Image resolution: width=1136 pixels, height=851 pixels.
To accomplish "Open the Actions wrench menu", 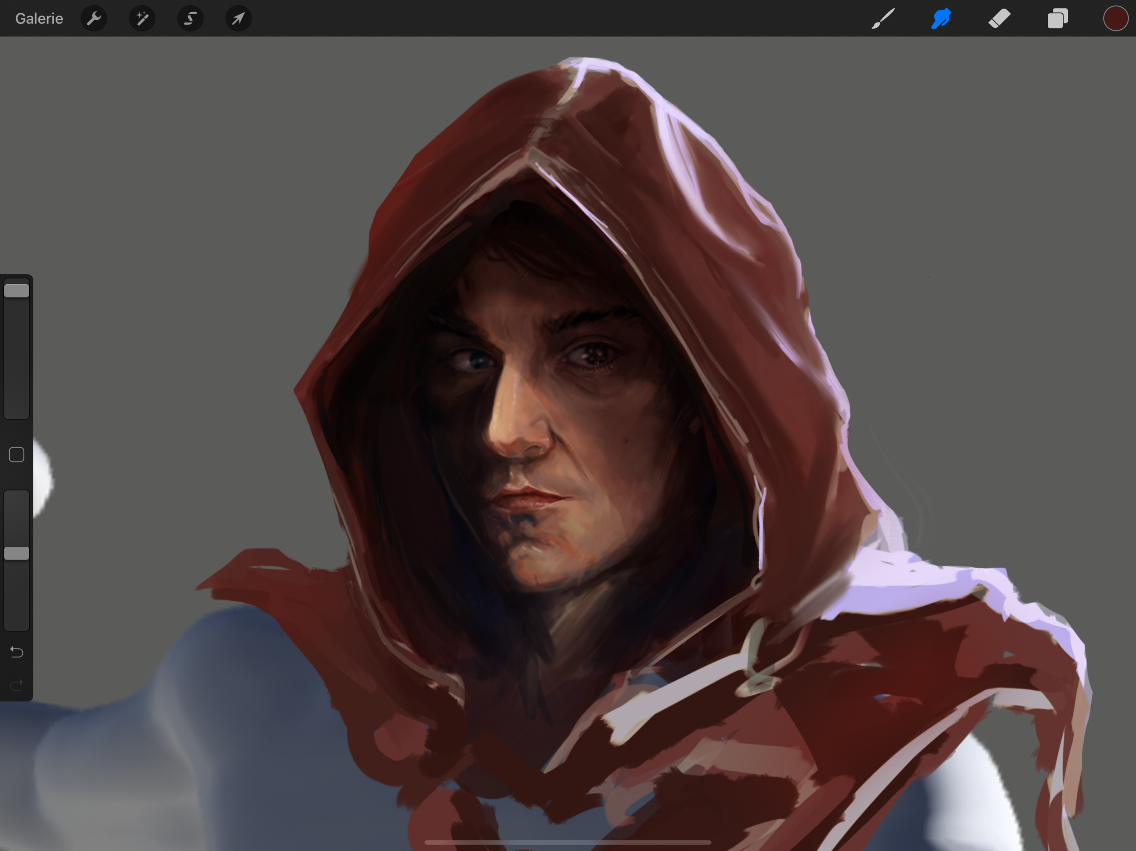I will tap(94, 19).
